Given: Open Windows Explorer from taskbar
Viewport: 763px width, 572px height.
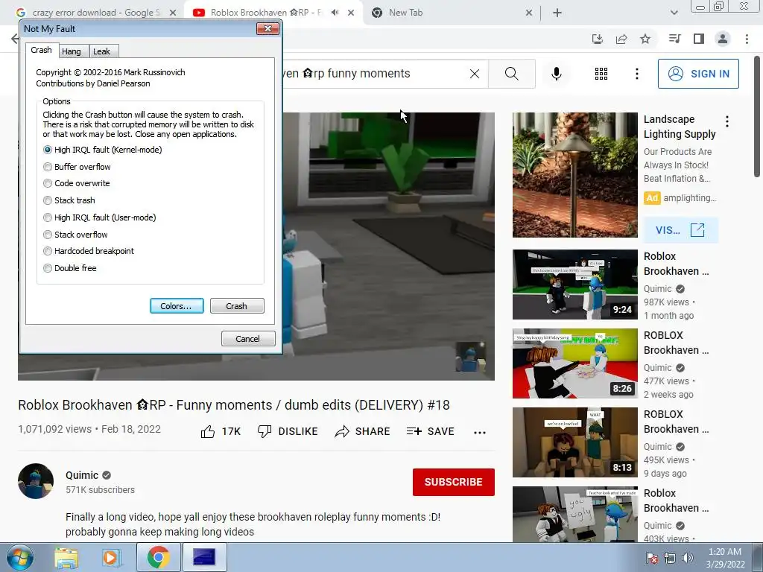Looking at the screenshot, I should pos(66,557).
